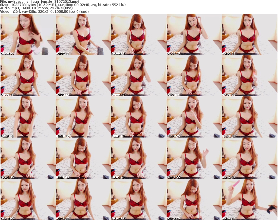Image resolution: width=278 pixels, height=220 pixels.
Task: Open the frame labeled 00:02:19
Action: click(139, 199)
